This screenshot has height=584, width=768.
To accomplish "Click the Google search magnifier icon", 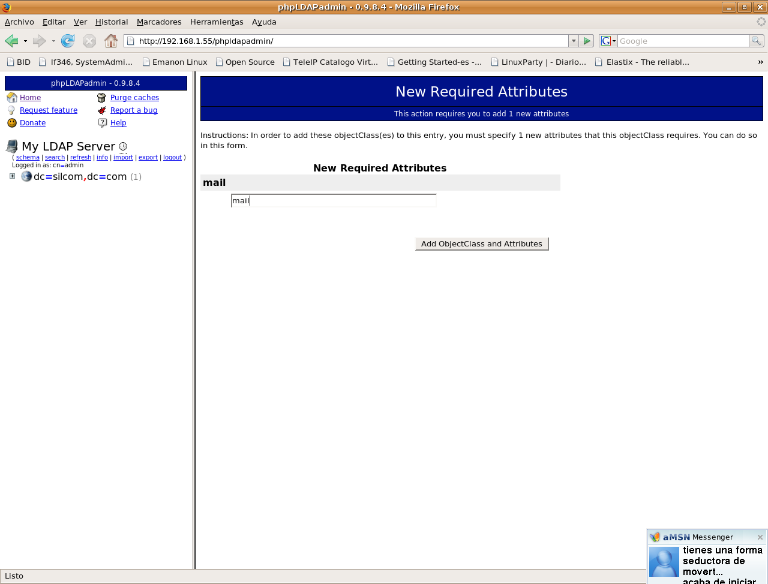I will pyautogui.click(x=756, y=41).
